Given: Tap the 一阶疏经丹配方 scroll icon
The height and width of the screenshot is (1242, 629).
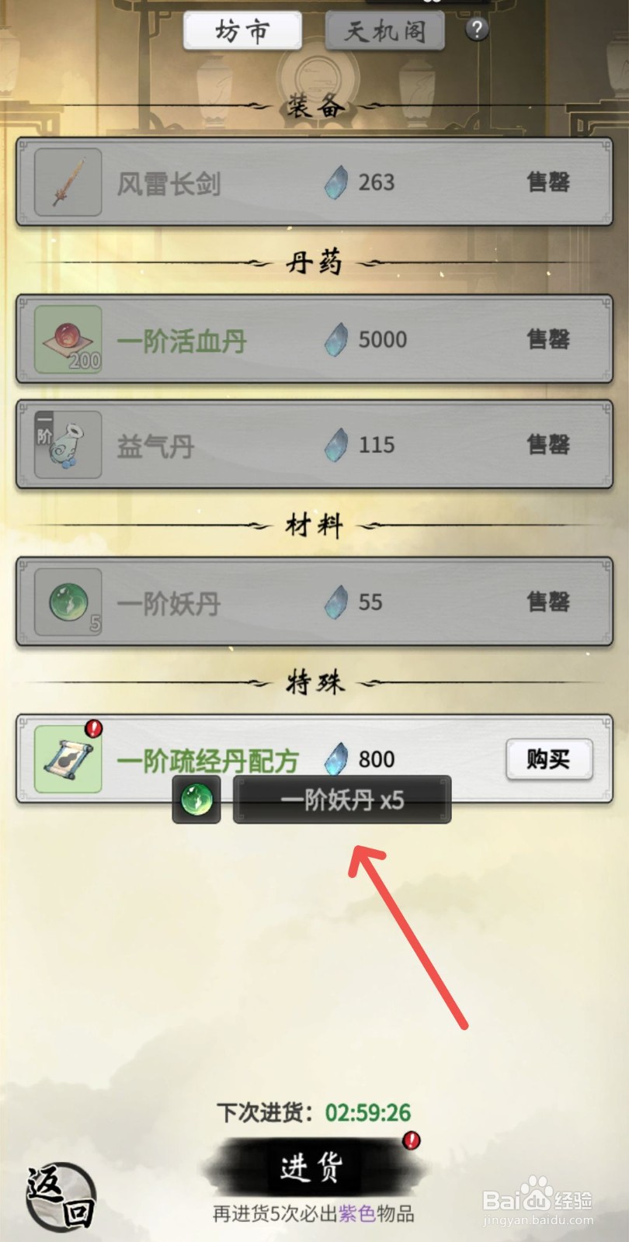Looking at the screenshot, I should pos(68,758).
